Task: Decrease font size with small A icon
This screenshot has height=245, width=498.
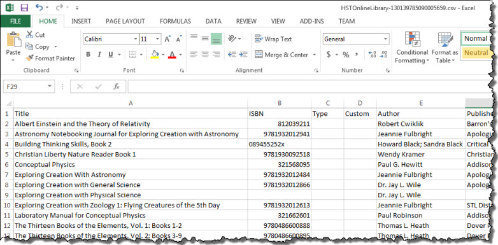Action: tap(179, 39)
